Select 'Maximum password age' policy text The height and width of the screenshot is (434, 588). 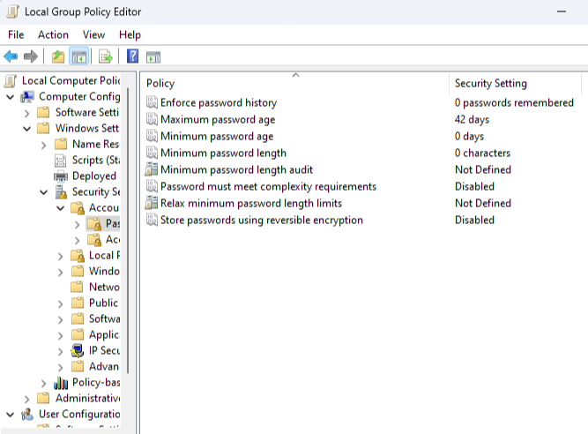[x=218, y=120]
